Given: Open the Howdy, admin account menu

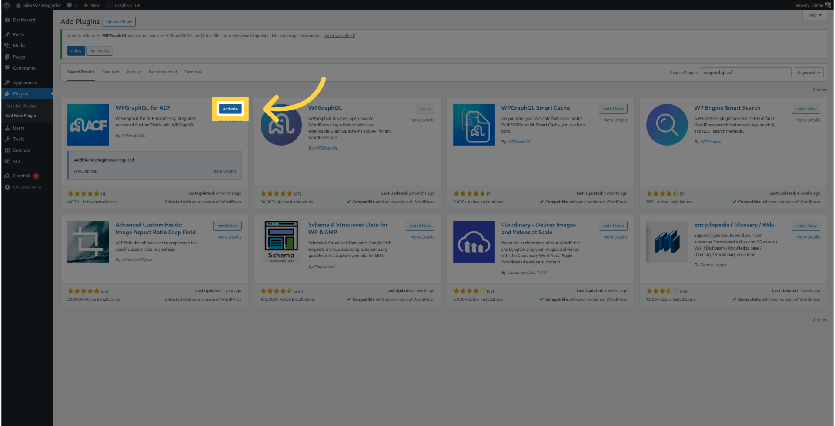Looking at the screenshot, I should [x=813, y=5].
